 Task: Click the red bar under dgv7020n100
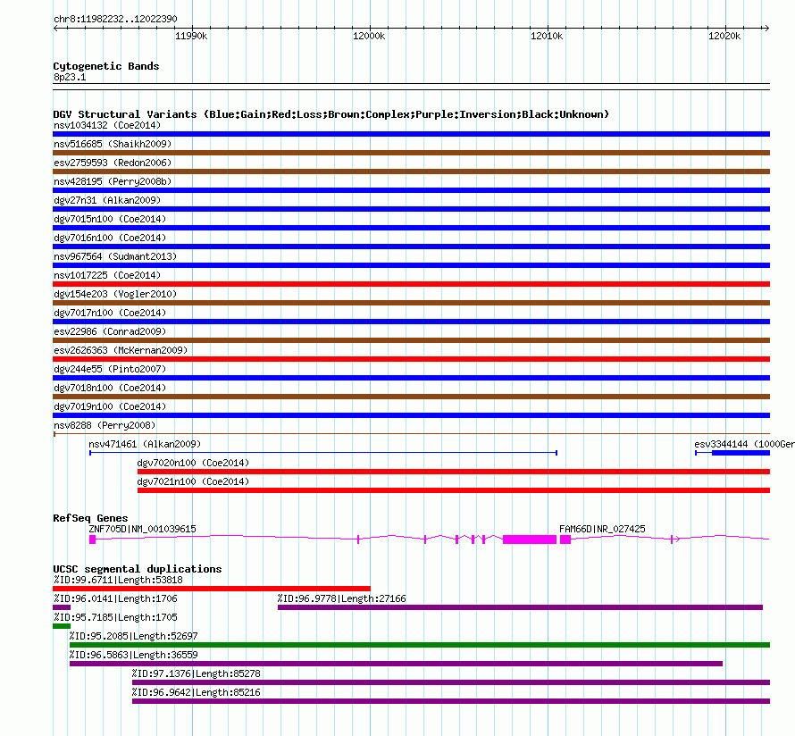454,472
